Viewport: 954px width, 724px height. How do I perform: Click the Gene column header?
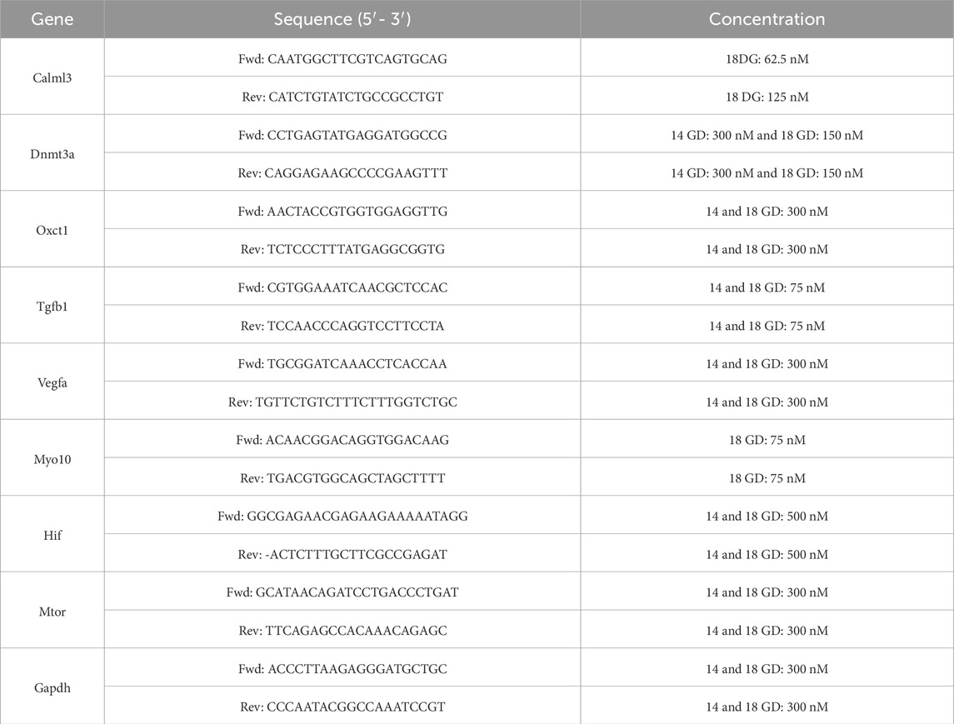[x=52, y=19]
